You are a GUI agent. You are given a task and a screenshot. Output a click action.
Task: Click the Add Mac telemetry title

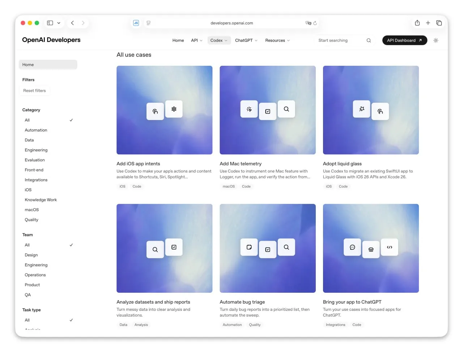pyautogui.click(x=241, y=164)
